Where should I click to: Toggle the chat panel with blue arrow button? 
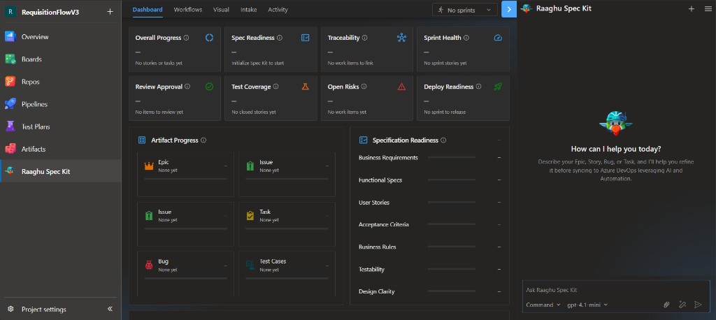[509, 9]
